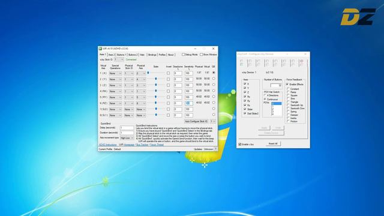Check the Spring force feedback effect
384x216 pixels.
point(288,112)
